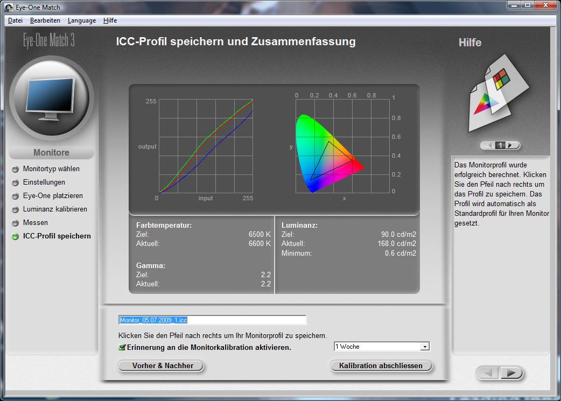Click the left back arrow at bottom right

[x=488, y=373]
